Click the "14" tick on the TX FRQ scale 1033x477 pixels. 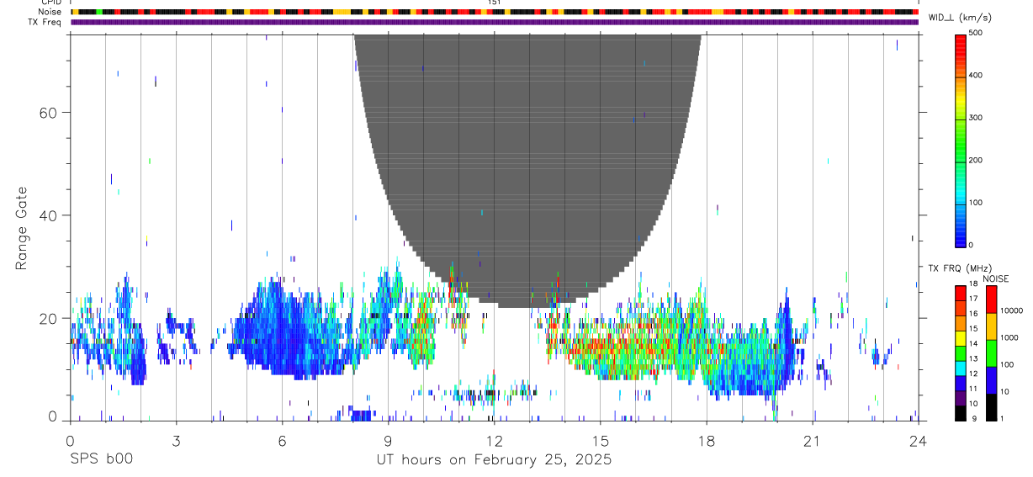click(x=972, y=343)
